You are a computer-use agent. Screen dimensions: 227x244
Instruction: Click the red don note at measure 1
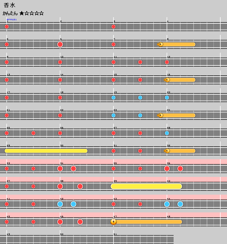click(7, 27)
